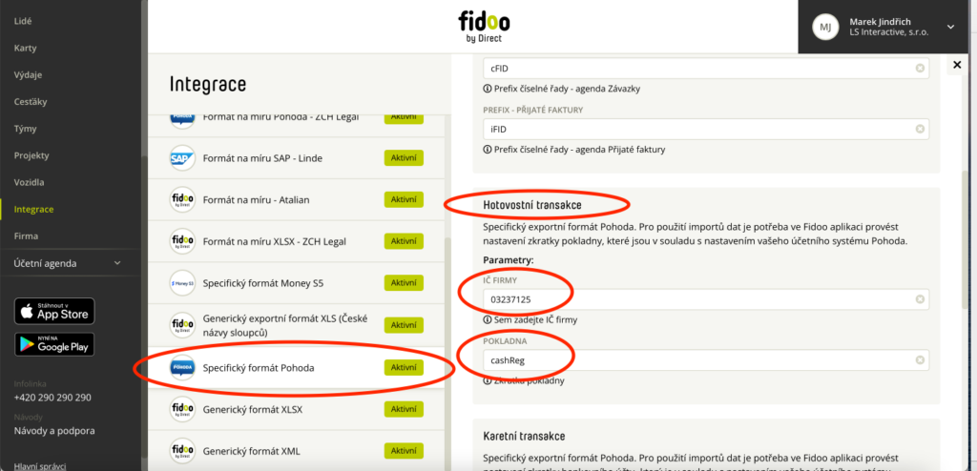Image resolution: width=977 pixels, height=471 pixels.
Task: Click the SAP logo icon
Action: (x=182, y=158)
